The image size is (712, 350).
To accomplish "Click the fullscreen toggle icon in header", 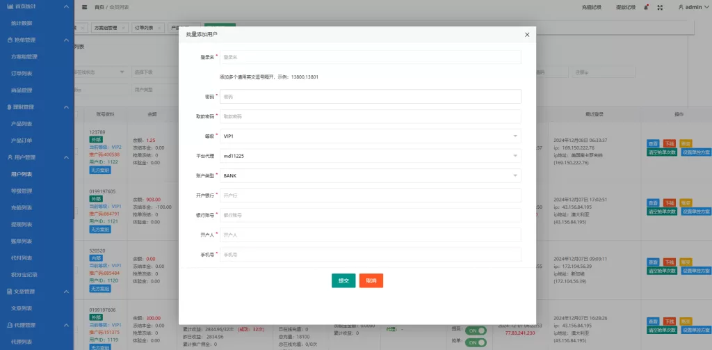I will click(658, 7).
